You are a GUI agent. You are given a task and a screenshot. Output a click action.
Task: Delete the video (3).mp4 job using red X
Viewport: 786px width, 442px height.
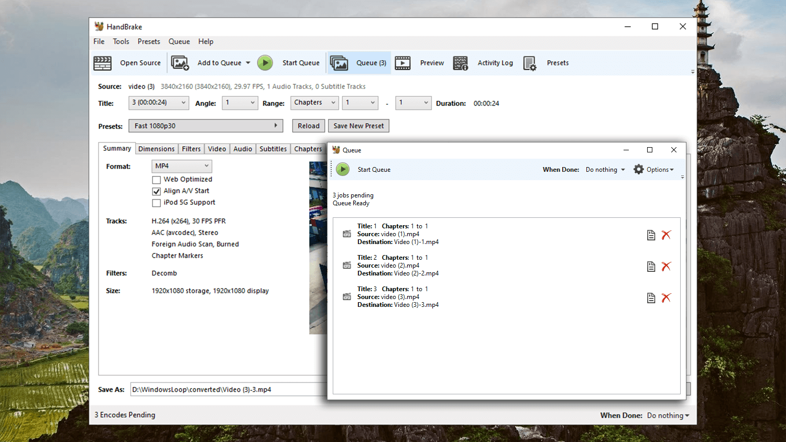click(666, 298)
